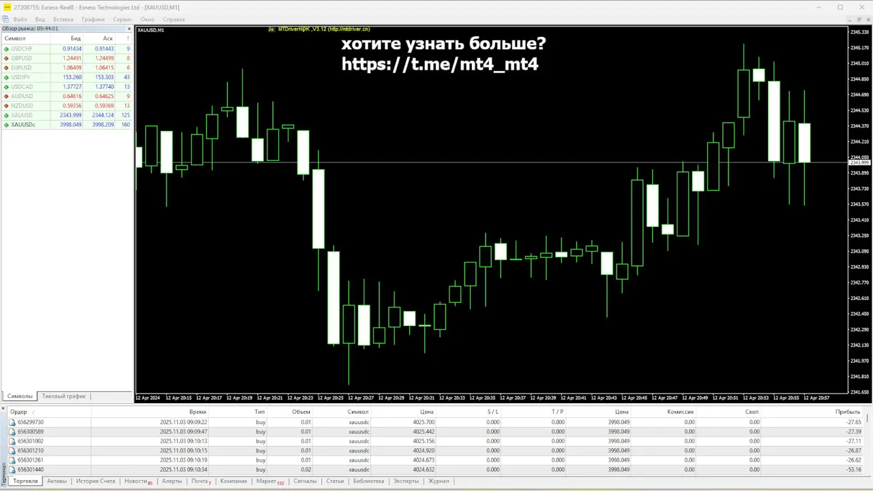Click the order icon for 656301002
873x491 pixels.
(12, 441)
